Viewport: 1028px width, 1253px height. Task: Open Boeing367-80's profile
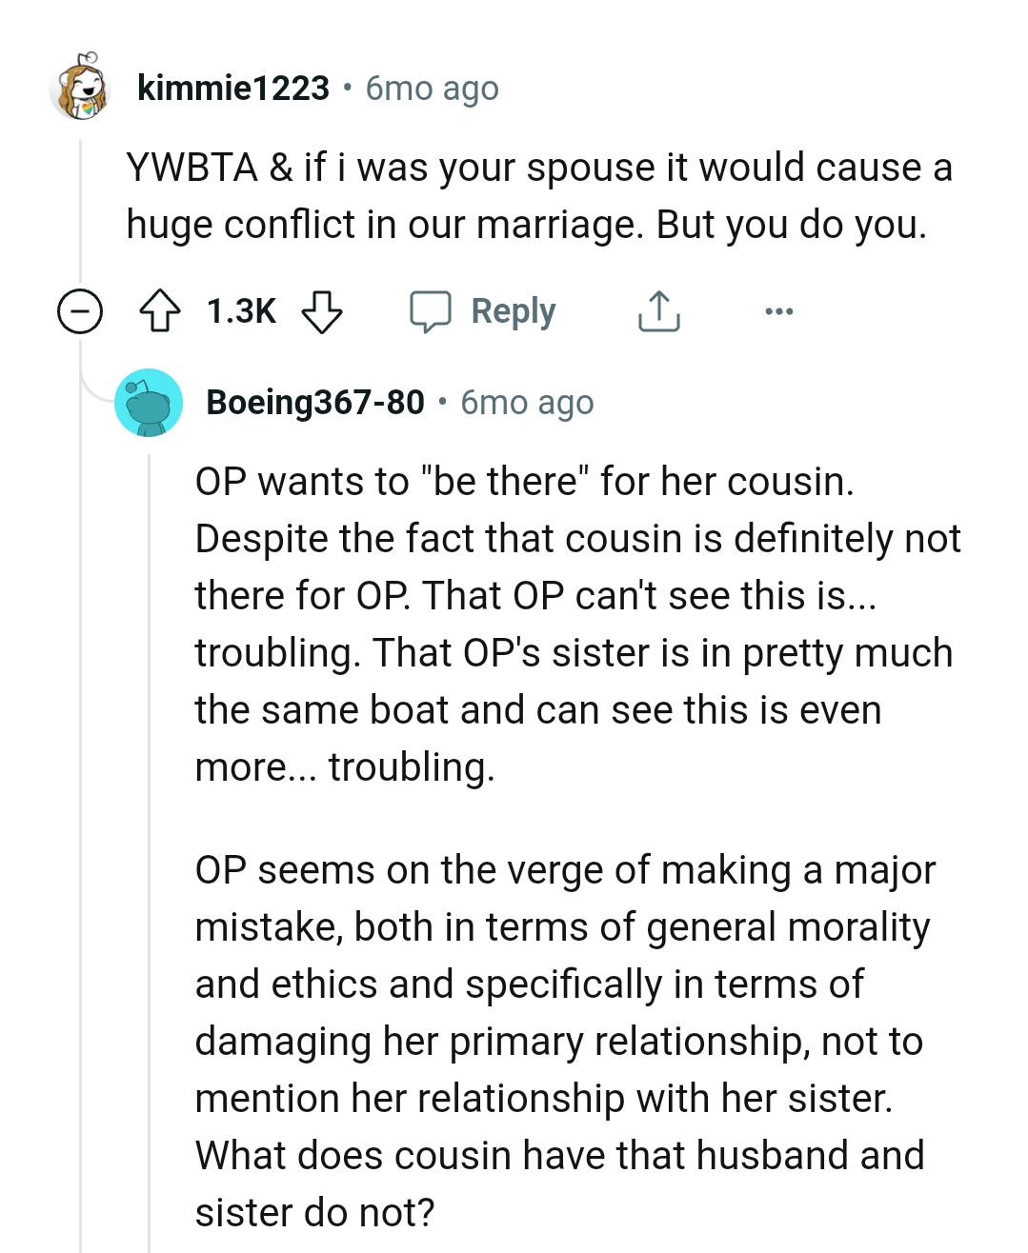314,401
